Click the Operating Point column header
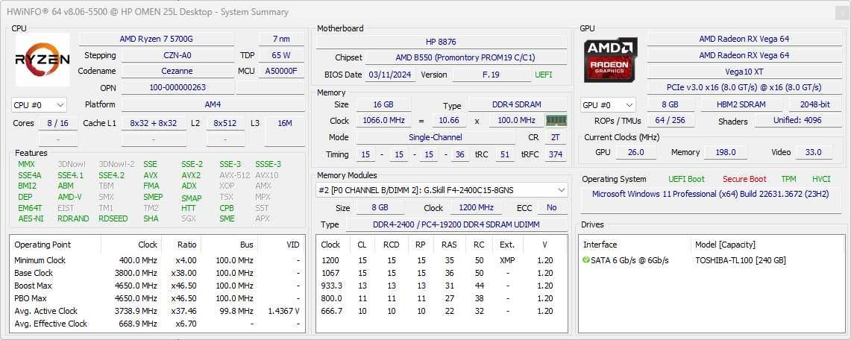This screenshot has height=340, width=851. point(56,245)
